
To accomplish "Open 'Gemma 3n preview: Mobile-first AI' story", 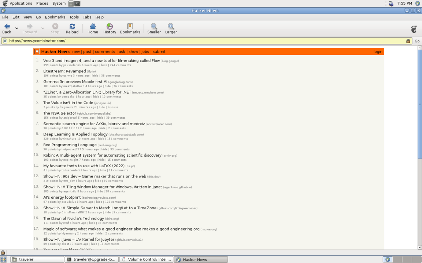I will [75, 81].
